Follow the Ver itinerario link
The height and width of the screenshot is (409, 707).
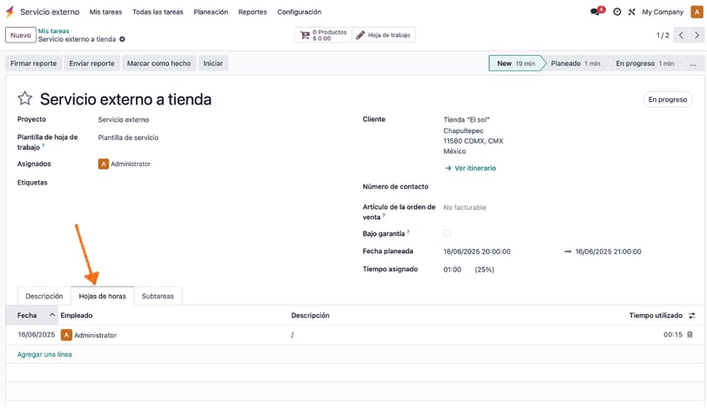coord(470,168)
